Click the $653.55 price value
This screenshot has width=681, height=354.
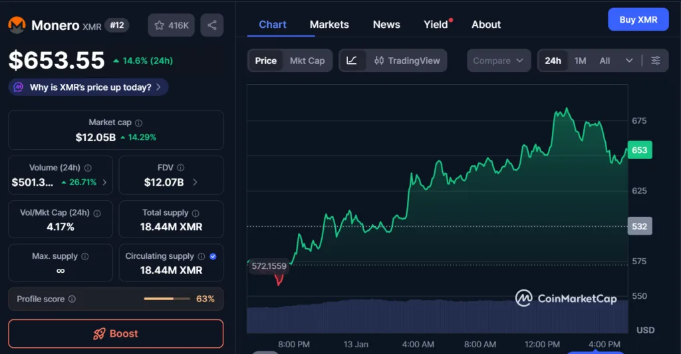[57, 61]
